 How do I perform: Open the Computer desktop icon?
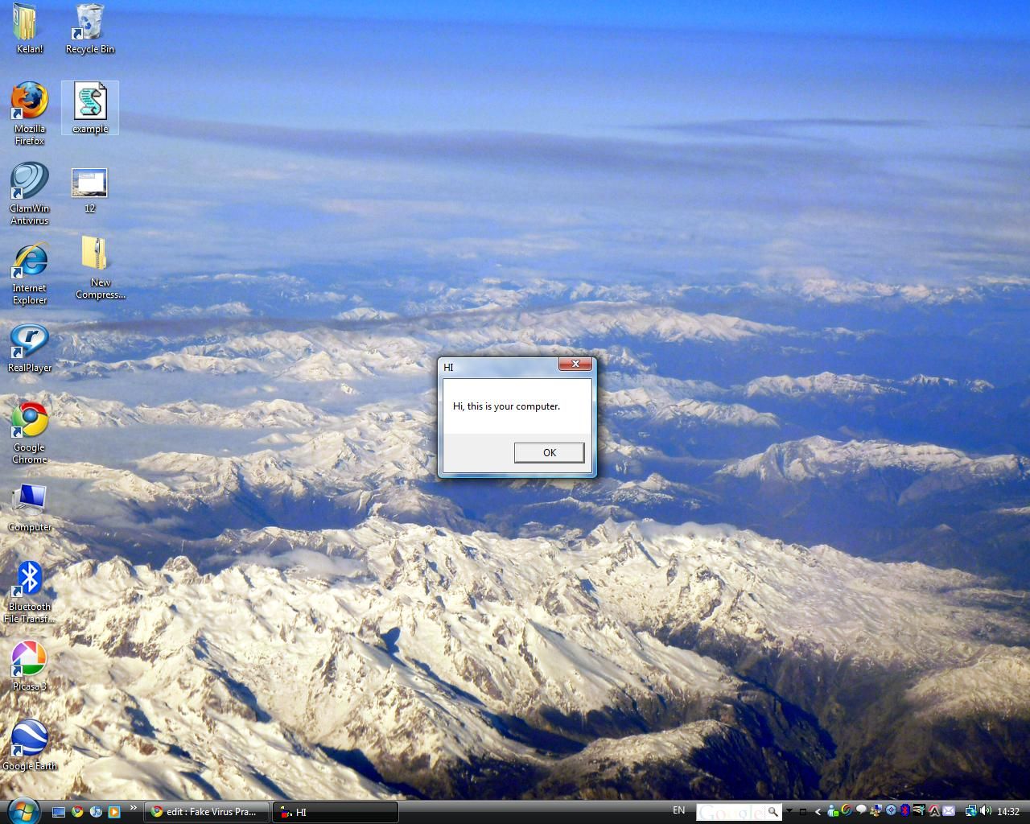pyautogui.click(x=29, y=507)
